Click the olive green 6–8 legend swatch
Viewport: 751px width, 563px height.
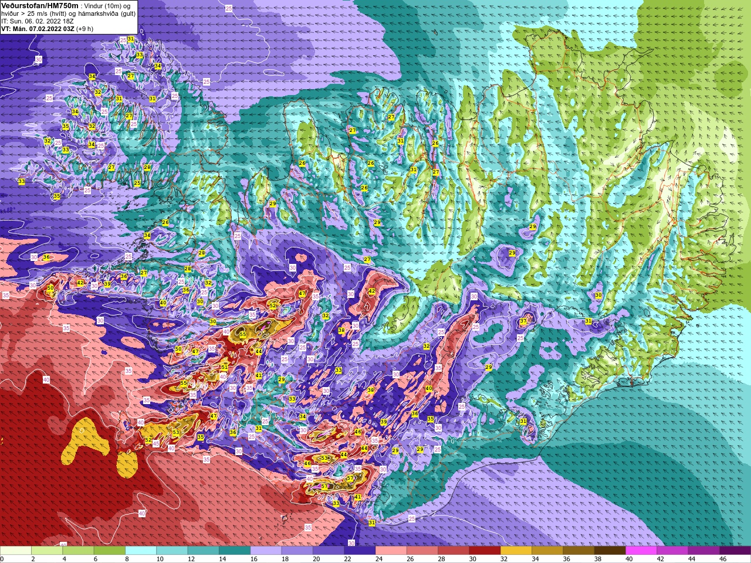pyautogui.click(x=110, y=551)
